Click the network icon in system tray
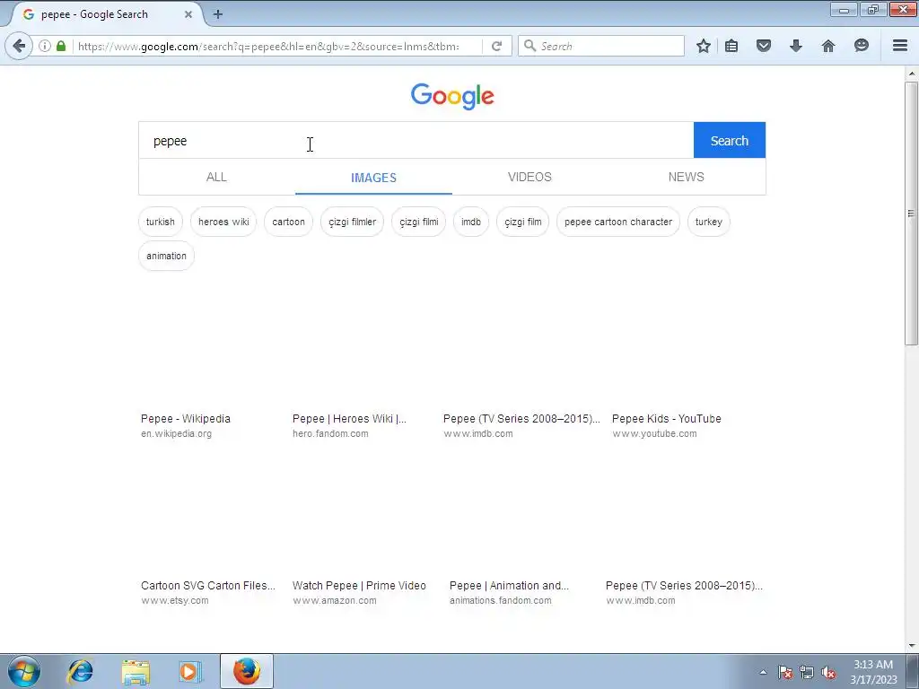Image resolution: width=919 pixels, height=689 pixels. (807, 672)
